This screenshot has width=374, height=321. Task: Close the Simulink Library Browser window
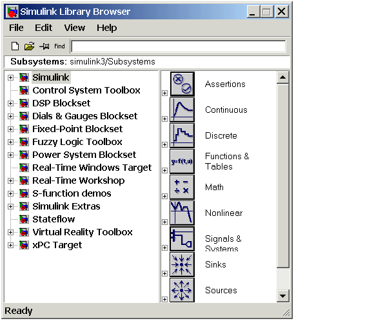coord(282,12)
